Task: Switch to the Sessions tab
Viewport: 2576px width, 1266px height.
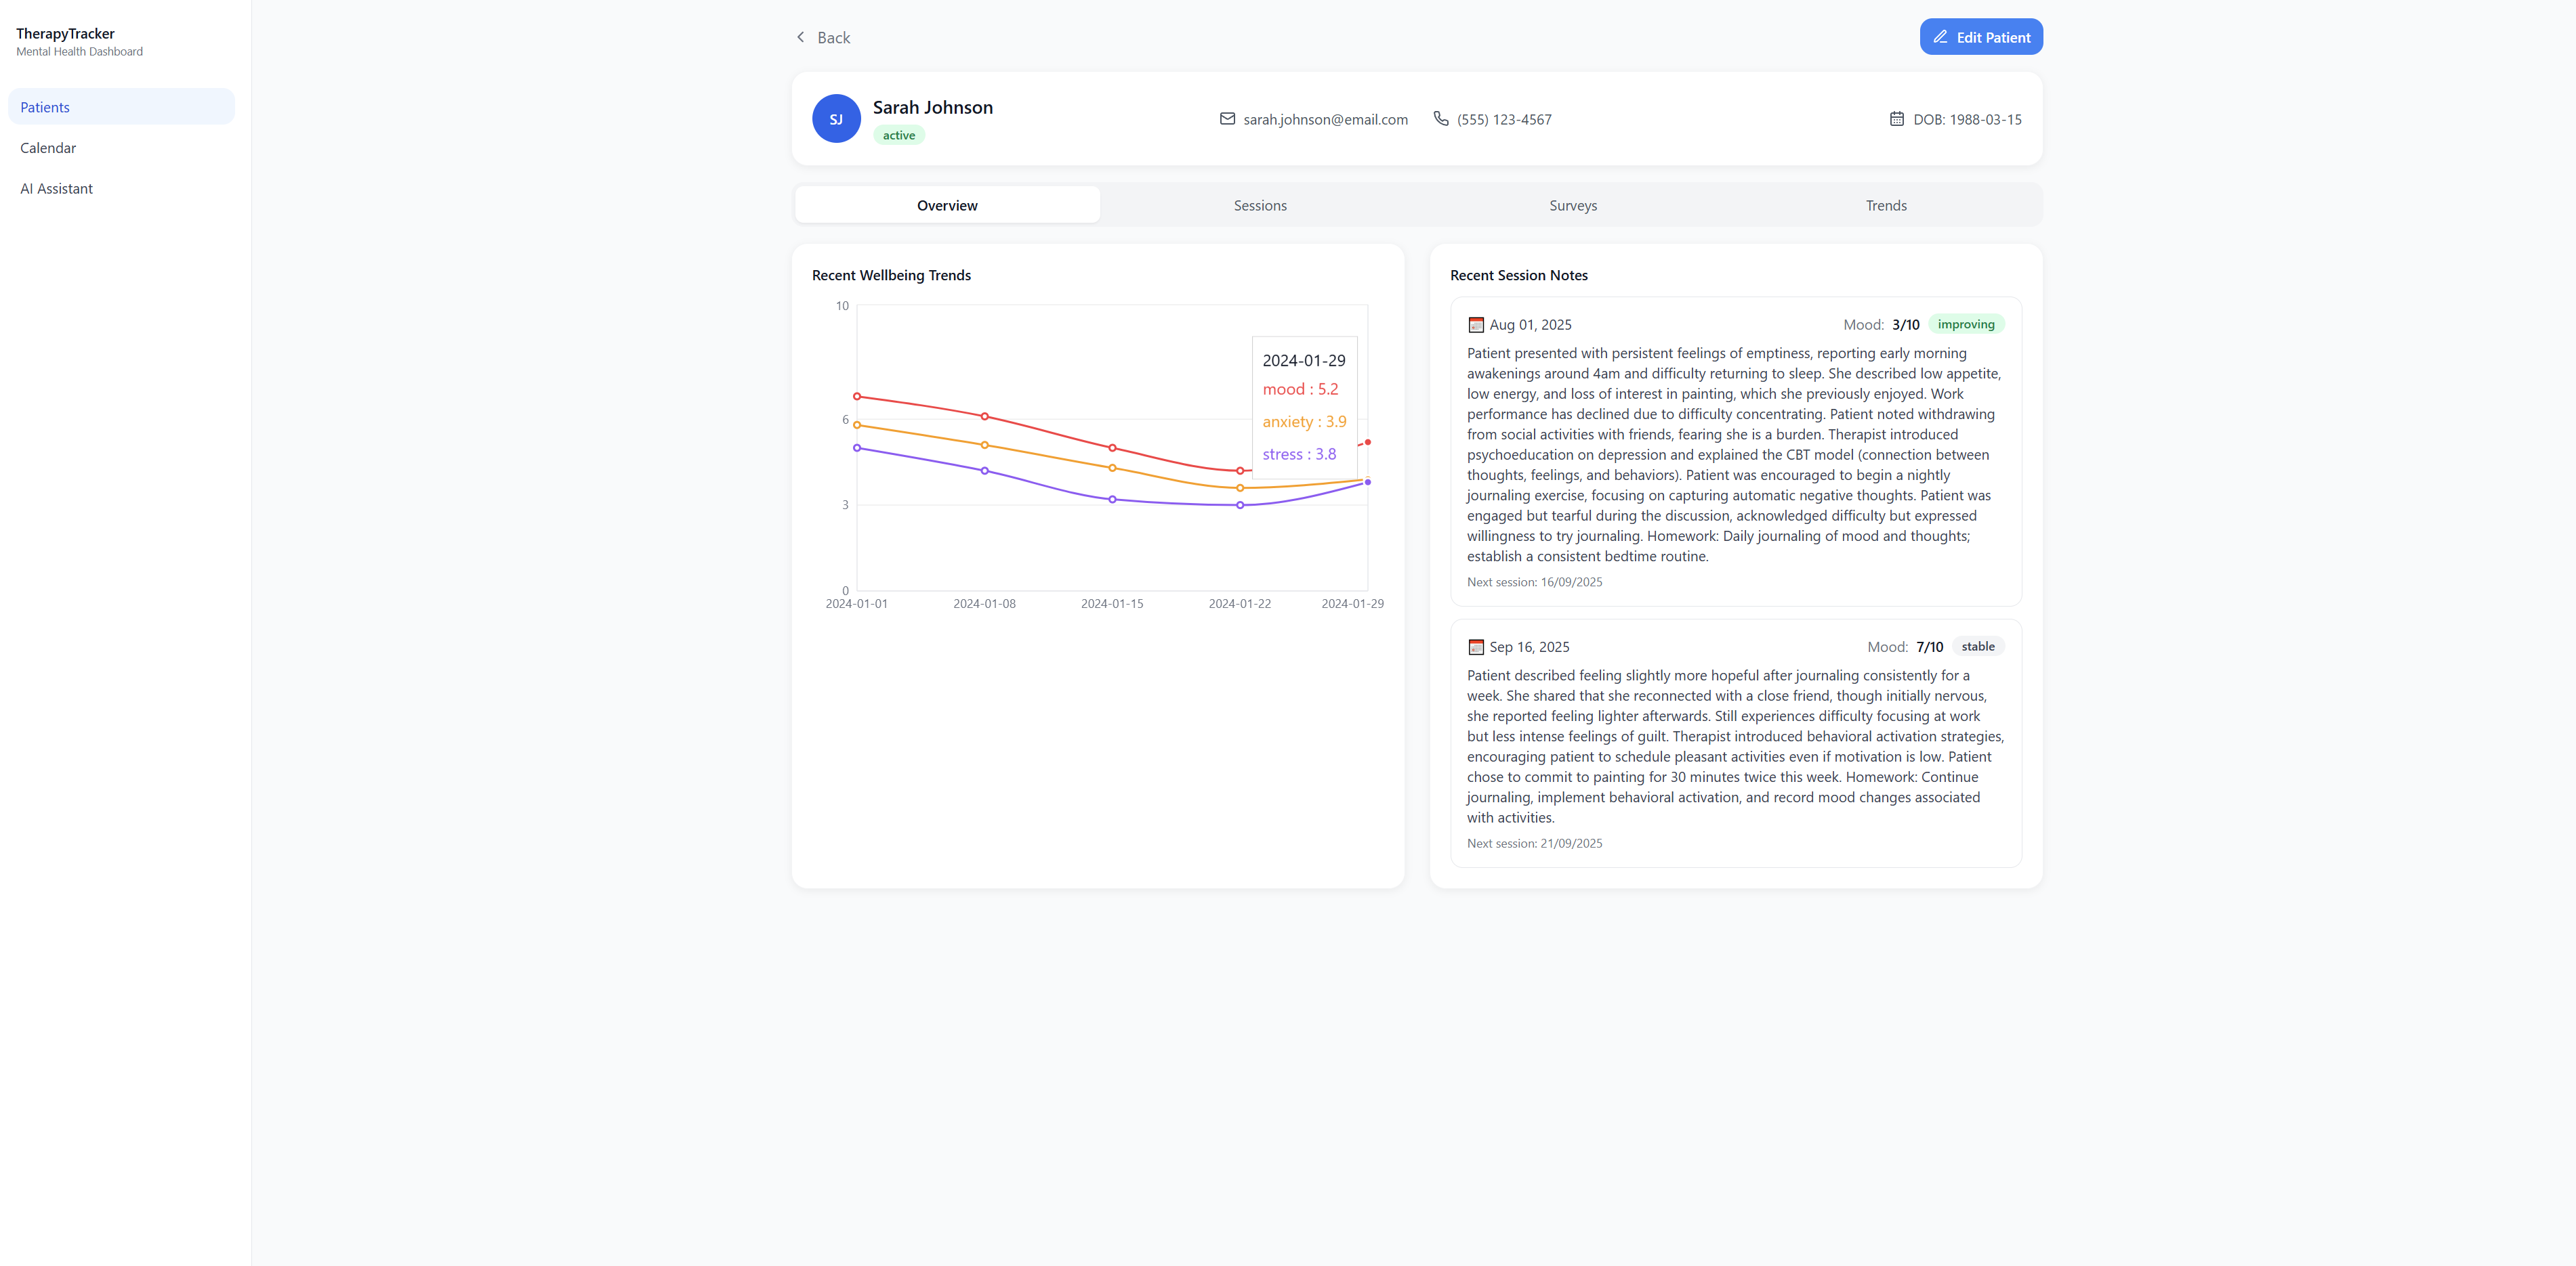Action: click(x=1259, y=205)
